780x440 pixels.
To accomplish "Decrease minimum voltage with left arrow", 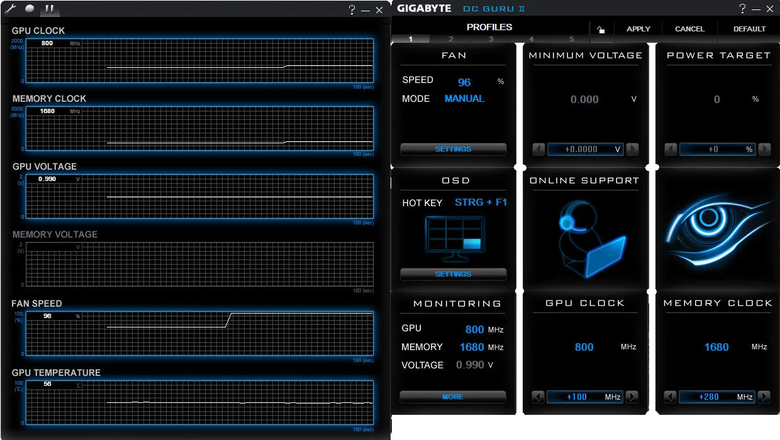I will 538,149.
